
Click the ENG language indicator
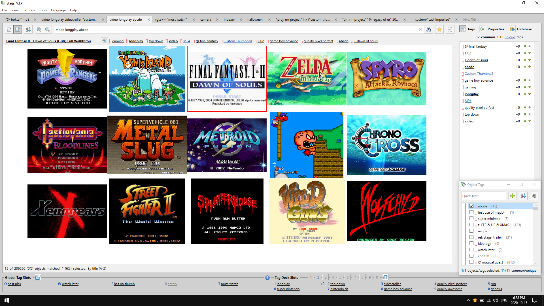tap(504, 300)
